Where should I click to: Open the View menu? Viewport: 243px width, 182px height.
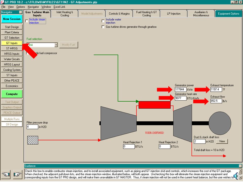click(11, 7)
